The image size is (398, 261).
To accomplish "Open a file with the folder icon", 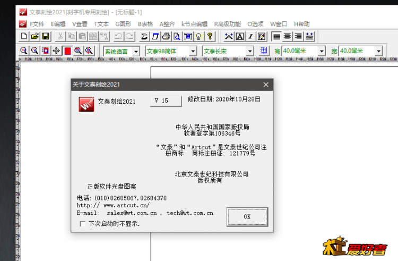I will point(35,36).
